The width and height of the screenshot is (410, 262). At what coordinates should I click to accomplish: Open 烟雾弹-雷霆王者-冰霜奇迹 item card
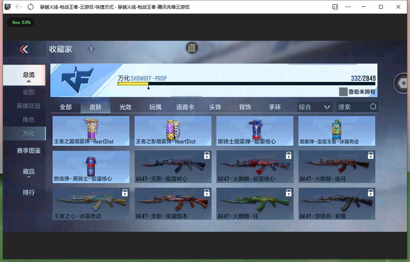337,131
